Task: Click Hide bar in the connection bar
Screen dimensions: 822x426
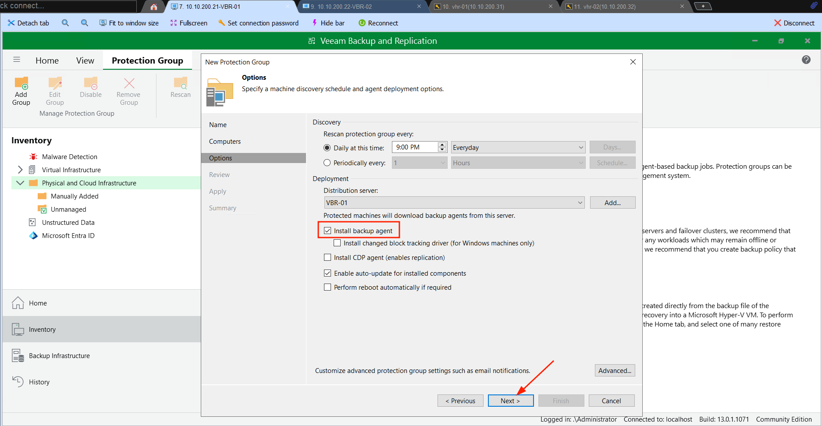Action: 328,23
